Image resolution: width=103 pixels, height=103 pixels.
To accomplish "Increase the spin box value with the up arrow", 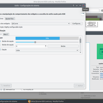I will (x=46, y=46).
